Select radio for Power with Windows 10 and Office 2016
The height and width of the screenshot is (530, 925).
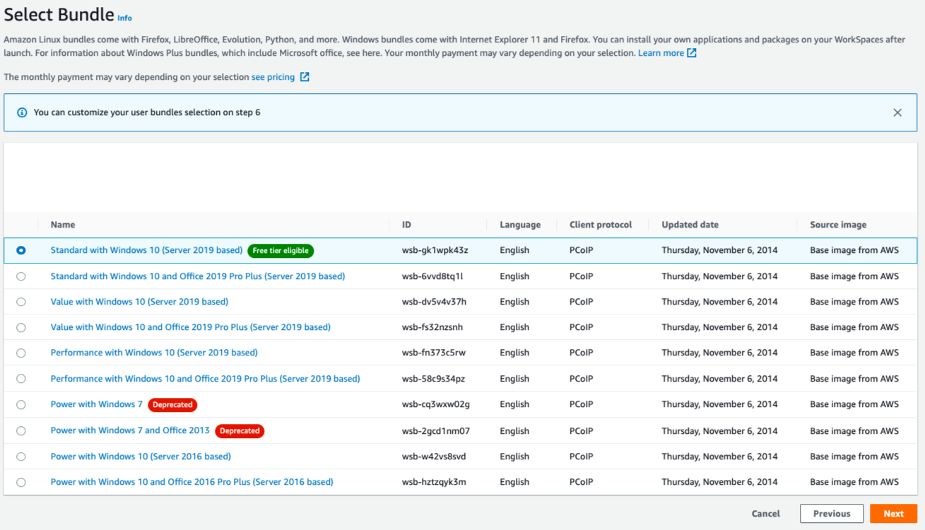tap(21, 482)
